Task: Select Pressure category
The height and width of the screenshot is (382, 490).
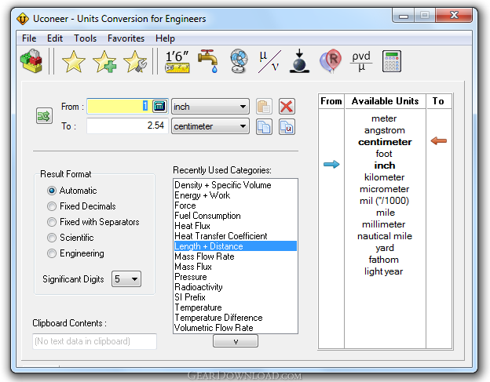Action: [x=236, y=277]
